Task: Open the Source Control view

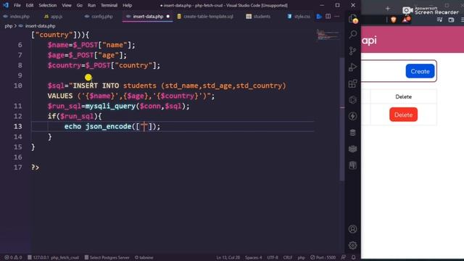Action: click(x=353, y=51)
